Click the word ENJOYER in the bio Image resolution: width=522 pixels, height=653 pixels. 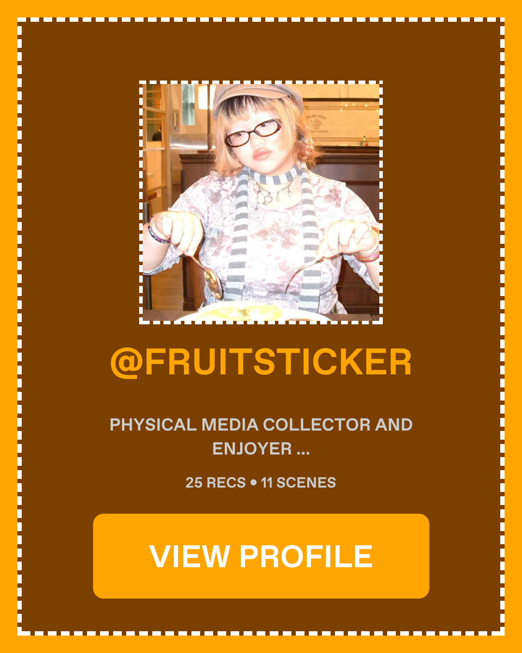coord(252,449)
